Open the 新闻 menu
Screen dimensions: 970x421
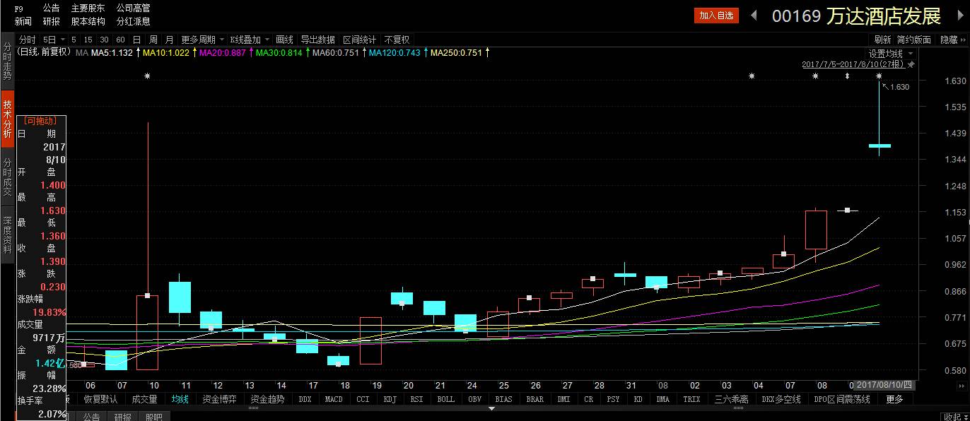(23, 21)
